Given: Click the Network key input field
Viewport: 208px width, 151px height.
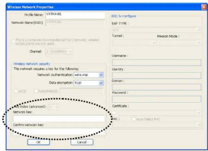Looking at the screenshot, I should [x=58, y=119].
